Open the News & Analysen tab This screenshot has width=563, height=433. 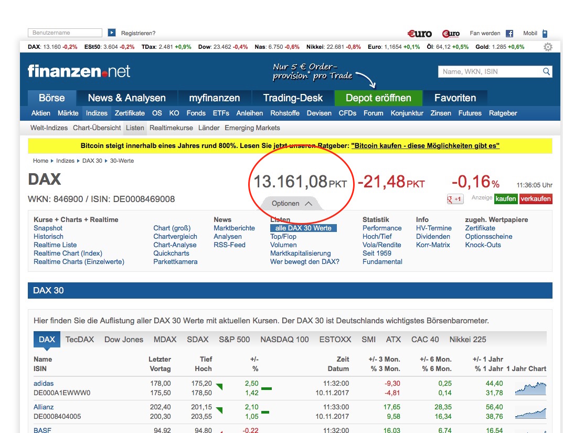[127, 98]
